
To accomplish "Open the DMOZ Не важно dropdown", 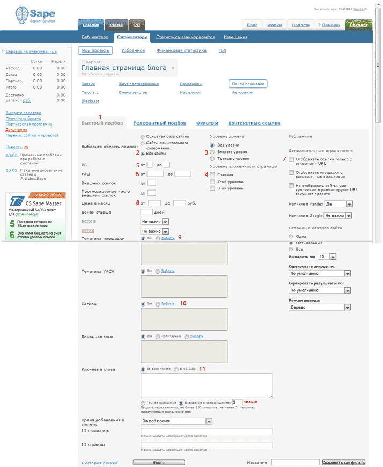I will [x=154, y=222].
